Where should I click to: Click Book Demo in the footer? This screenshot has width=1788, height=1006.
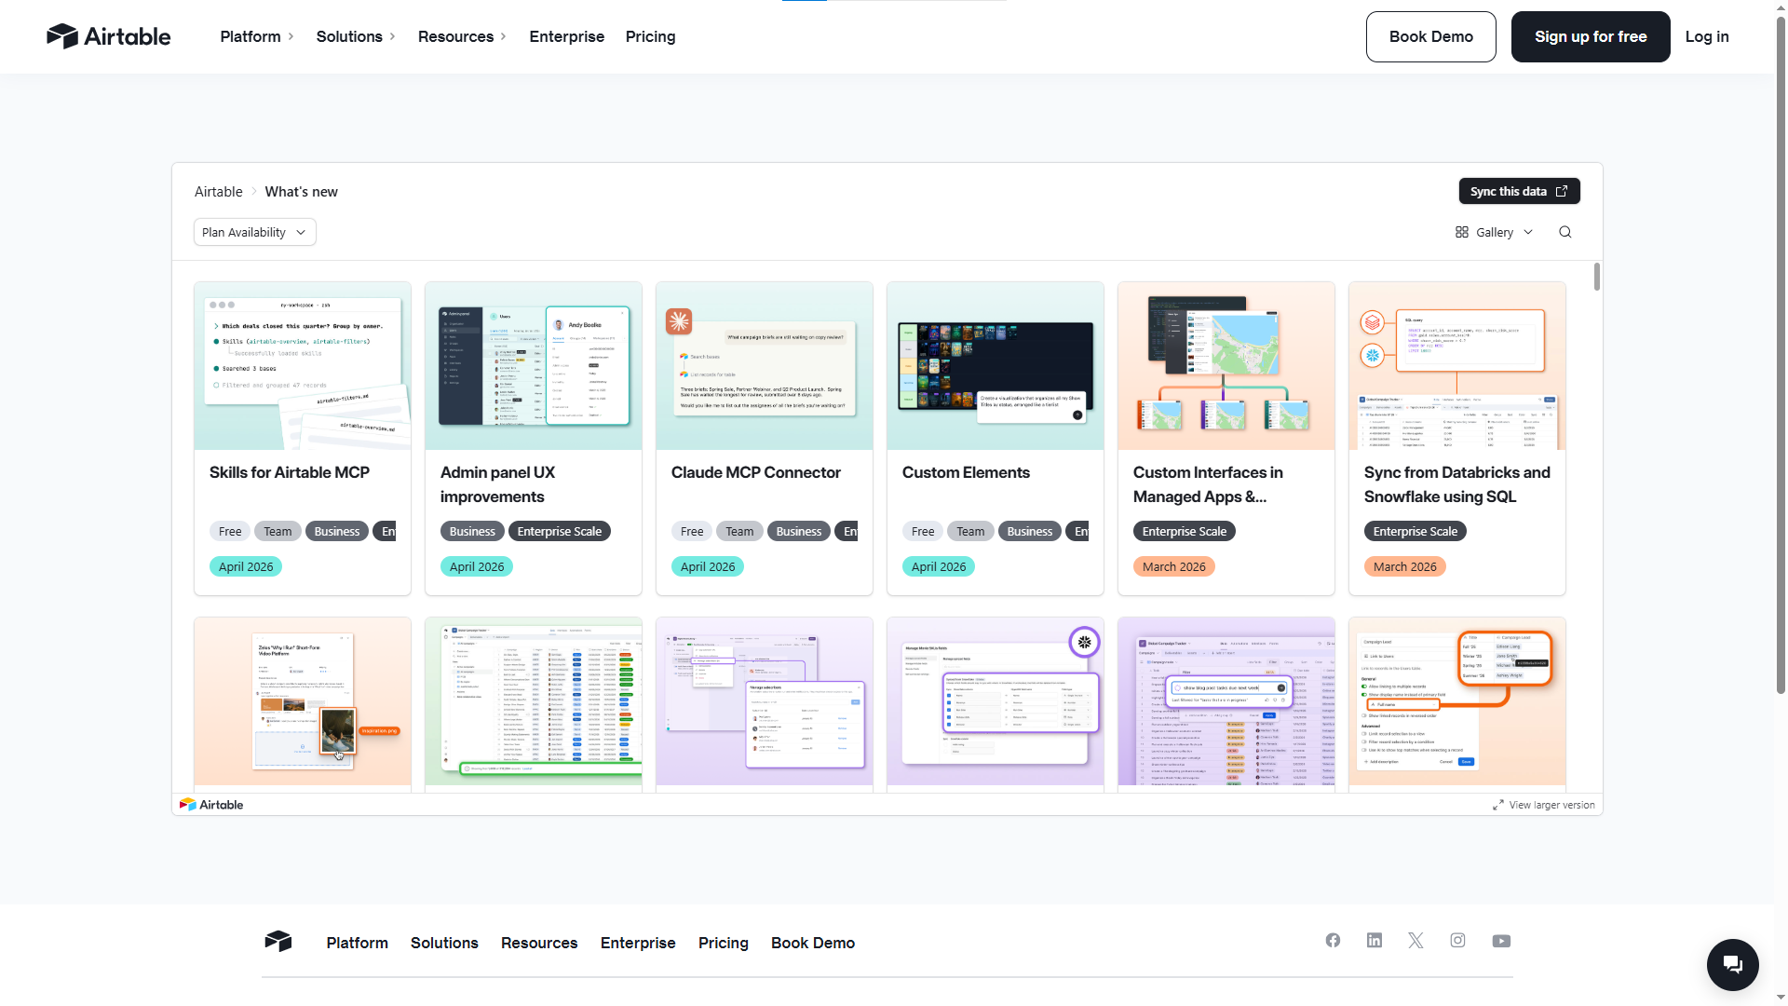812,943
